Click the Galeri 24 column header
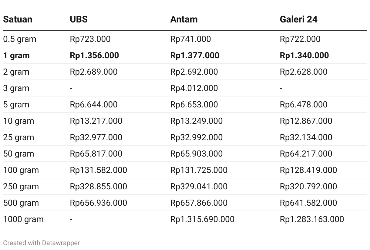The width and height of the screenshot is (370, 250). point(298,19)
